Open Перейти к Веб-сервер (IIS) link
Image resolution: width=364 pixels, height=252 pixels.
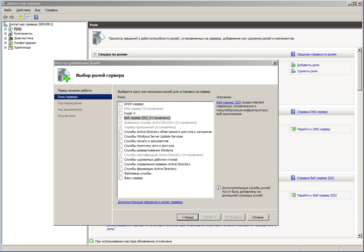pyautogui.click(x=317, y=195)
